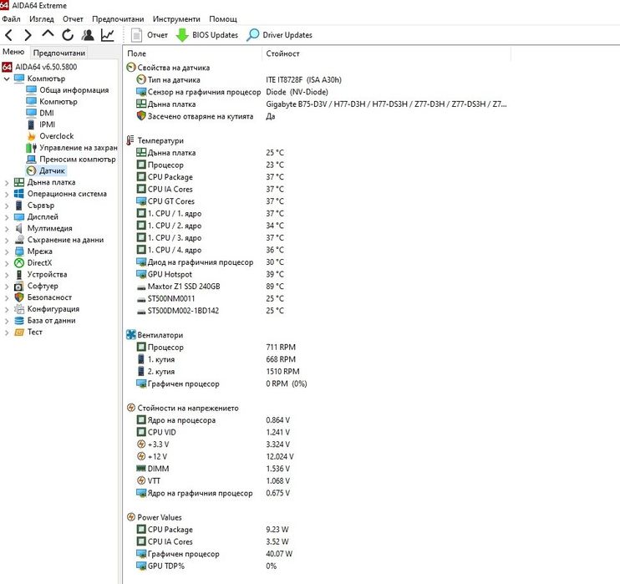Click the Операционна система Windows icon

click(19, 194)
